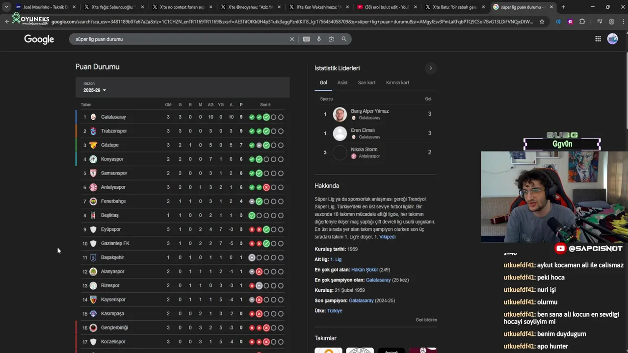Screen dimensions: 628x353
Task: Switch to the X'te Batu tab
Action: [x=455, y=7]
